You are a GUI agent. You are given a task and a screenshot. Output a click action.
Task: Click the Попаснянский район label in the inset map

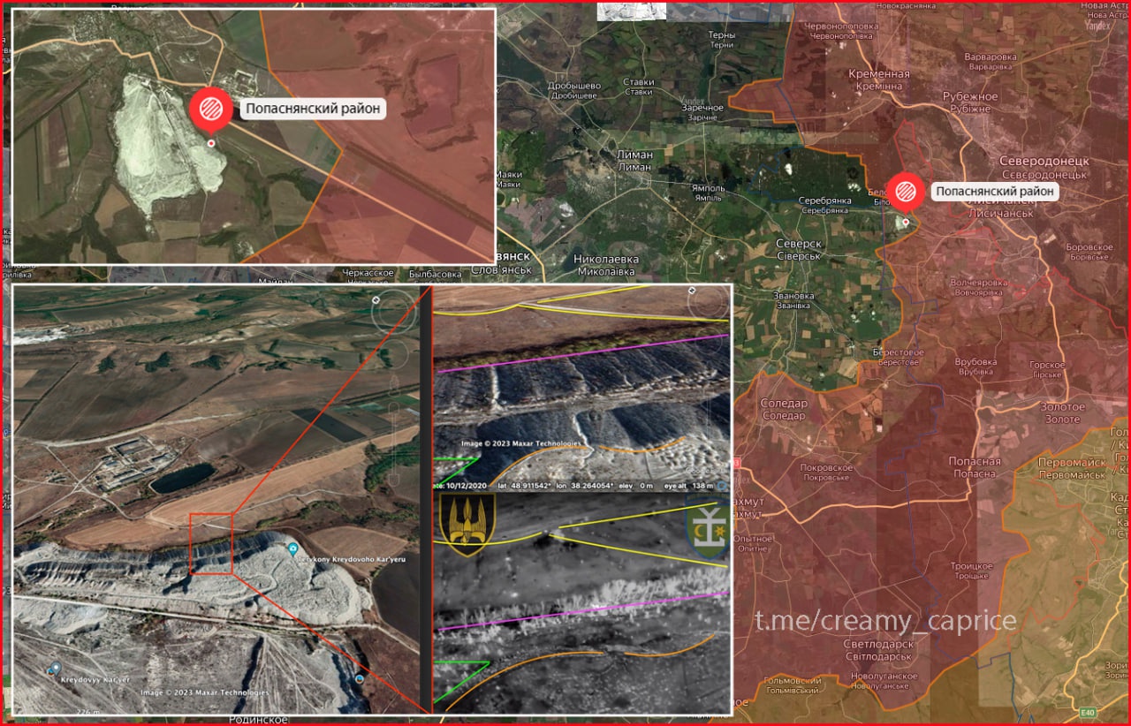[315, 110]
